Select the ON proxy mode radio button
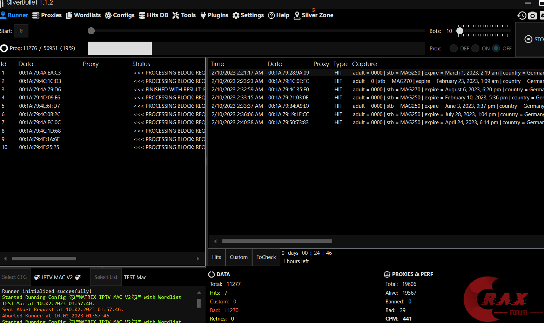The image size is (544, 323). (x=475, y=48)
